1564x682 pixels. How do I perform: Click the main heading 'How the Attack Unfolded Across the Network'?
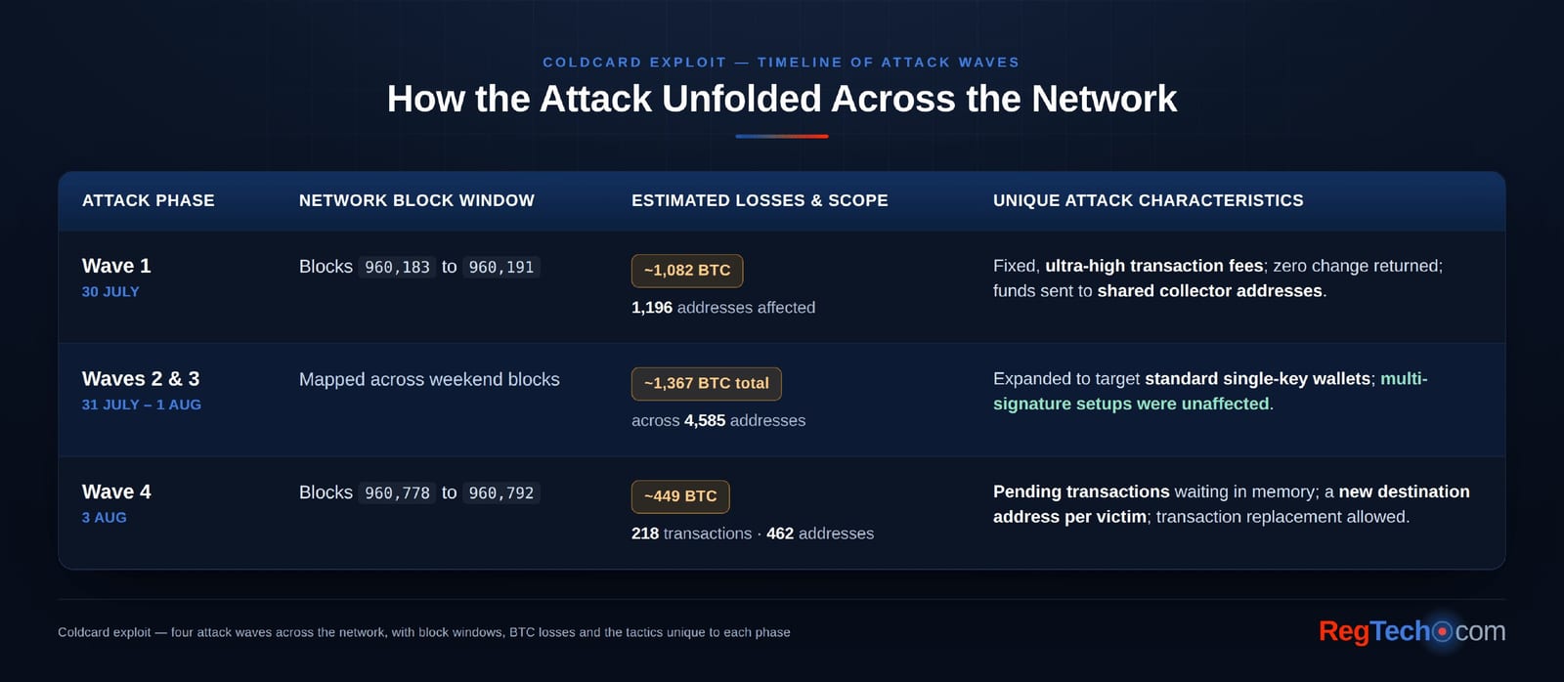(782, 99)
